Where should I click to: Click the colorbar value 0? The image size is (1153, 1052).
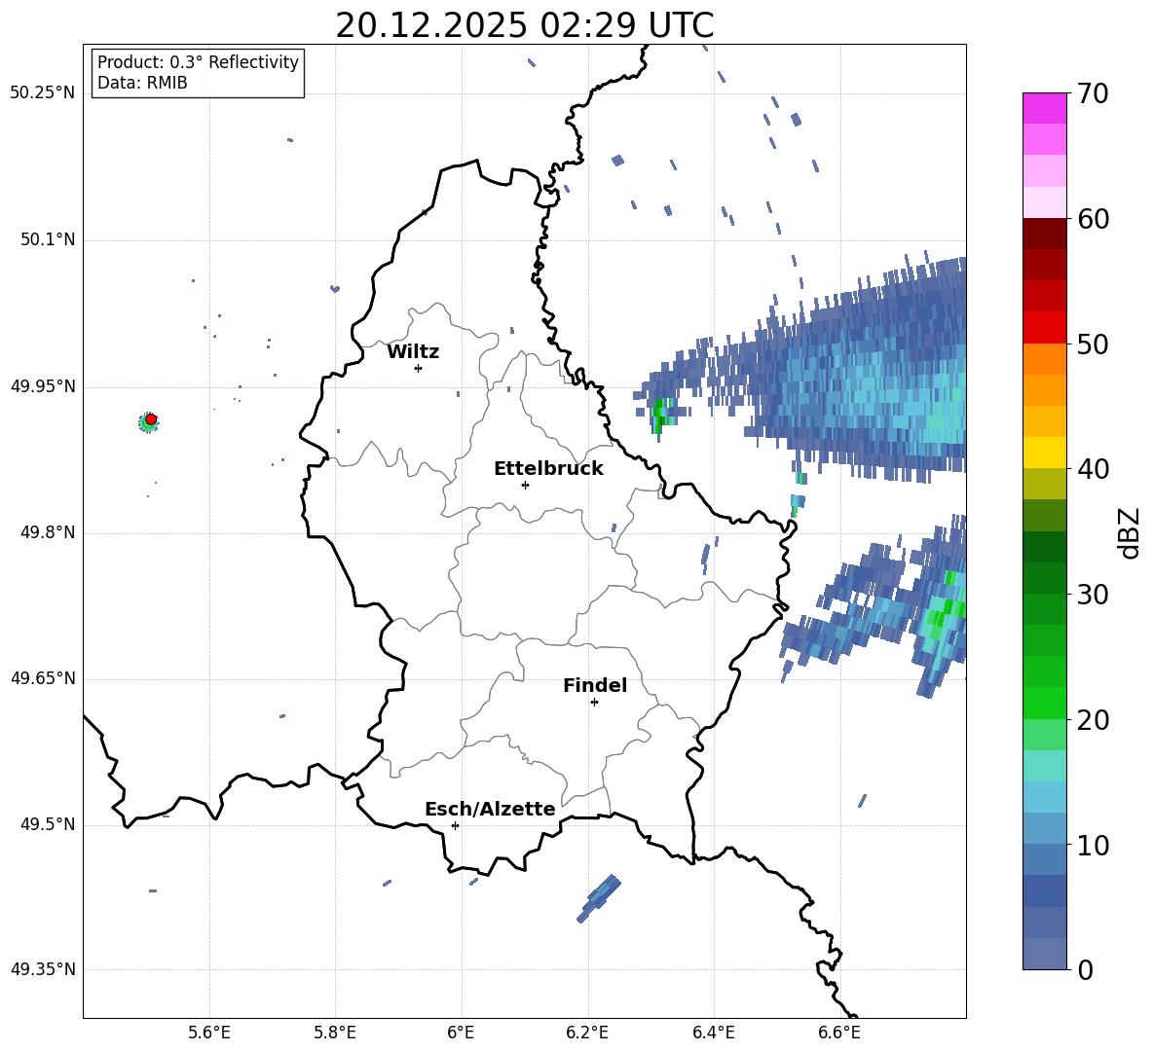point(1085,969)
